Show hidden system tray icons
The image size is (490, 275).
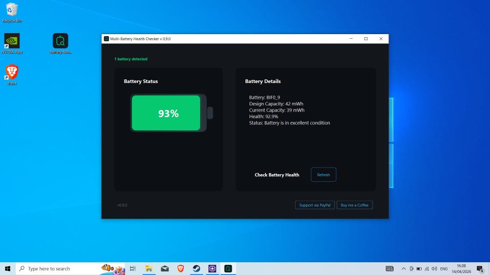click(403, 268)
